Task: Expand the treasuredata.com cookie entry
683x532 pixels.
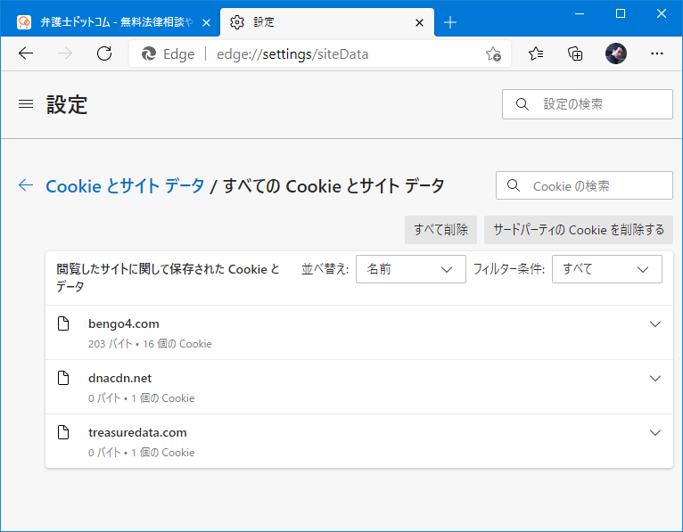Action: coord(655,433)
